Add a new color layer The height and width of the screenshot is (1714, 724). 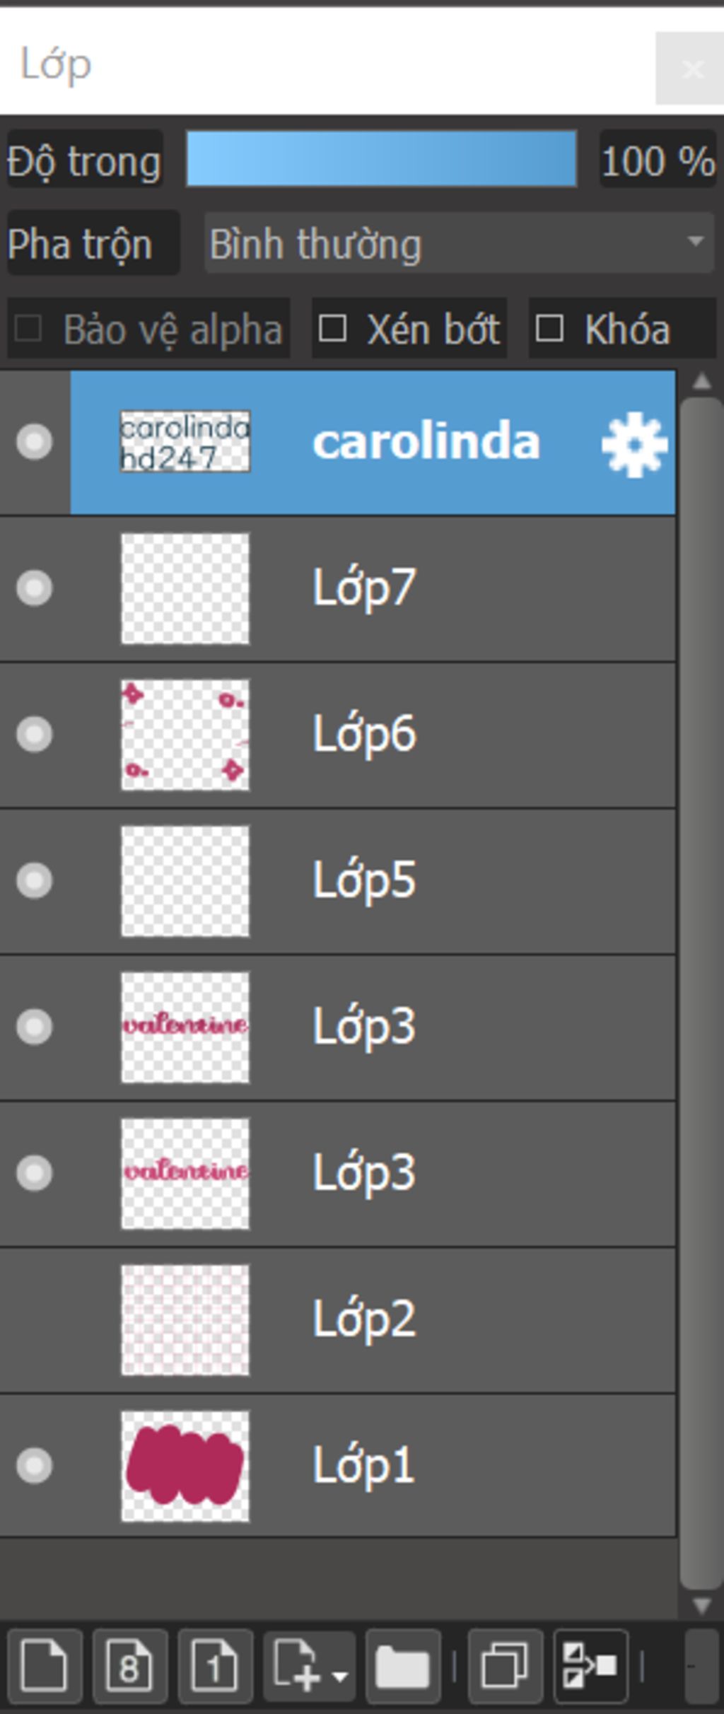pyautogui.click(x=45, y=1666)
